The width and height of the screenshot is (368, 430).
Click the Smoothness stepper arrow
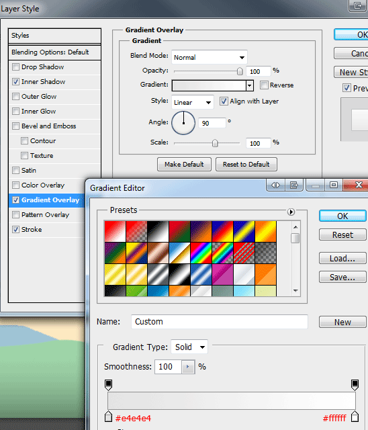[188, 367]
